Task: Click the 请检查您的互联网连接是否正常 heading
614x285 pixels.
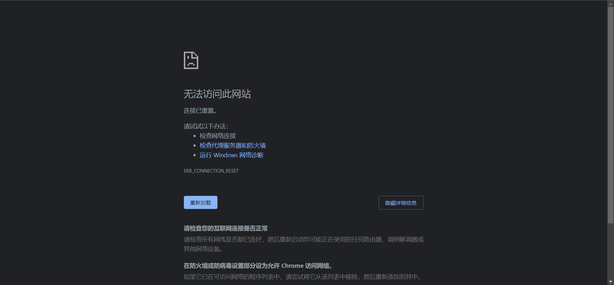Action: pyautogui.click(x=225, y=228)
